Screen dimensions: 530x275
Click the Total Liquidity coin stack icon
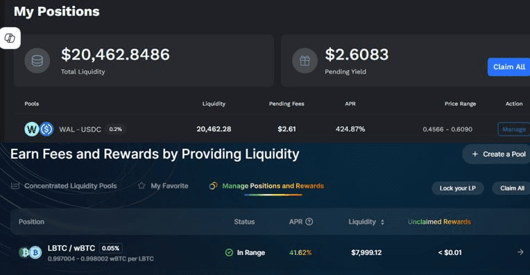tap(37, 61)
